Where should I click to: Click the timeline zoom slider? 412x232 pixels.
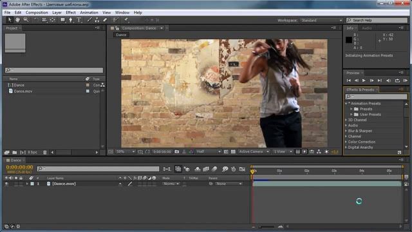(x=267, y=226)
